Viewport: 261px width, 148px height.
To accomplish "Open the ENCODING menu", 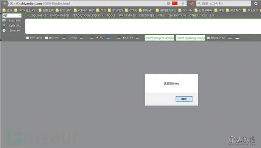I will pos(147,15).
